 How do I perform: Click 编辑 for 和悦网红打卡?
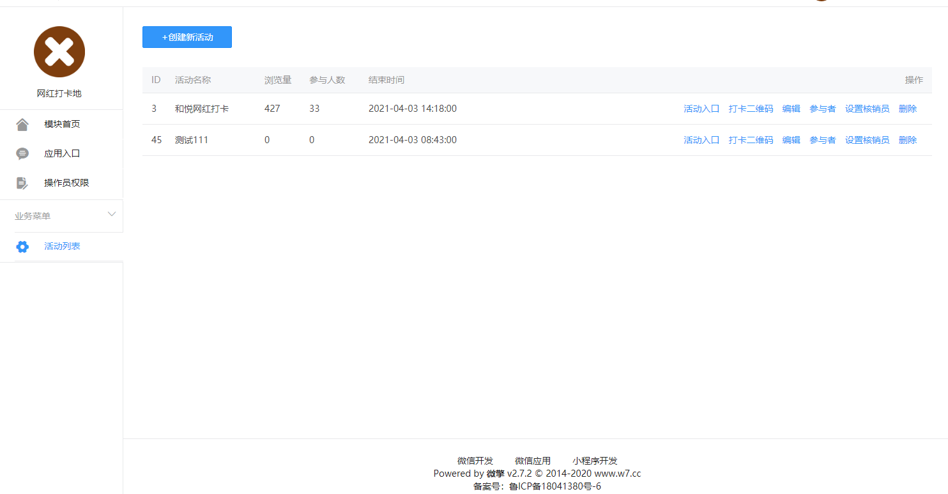(x=791, y=109)
